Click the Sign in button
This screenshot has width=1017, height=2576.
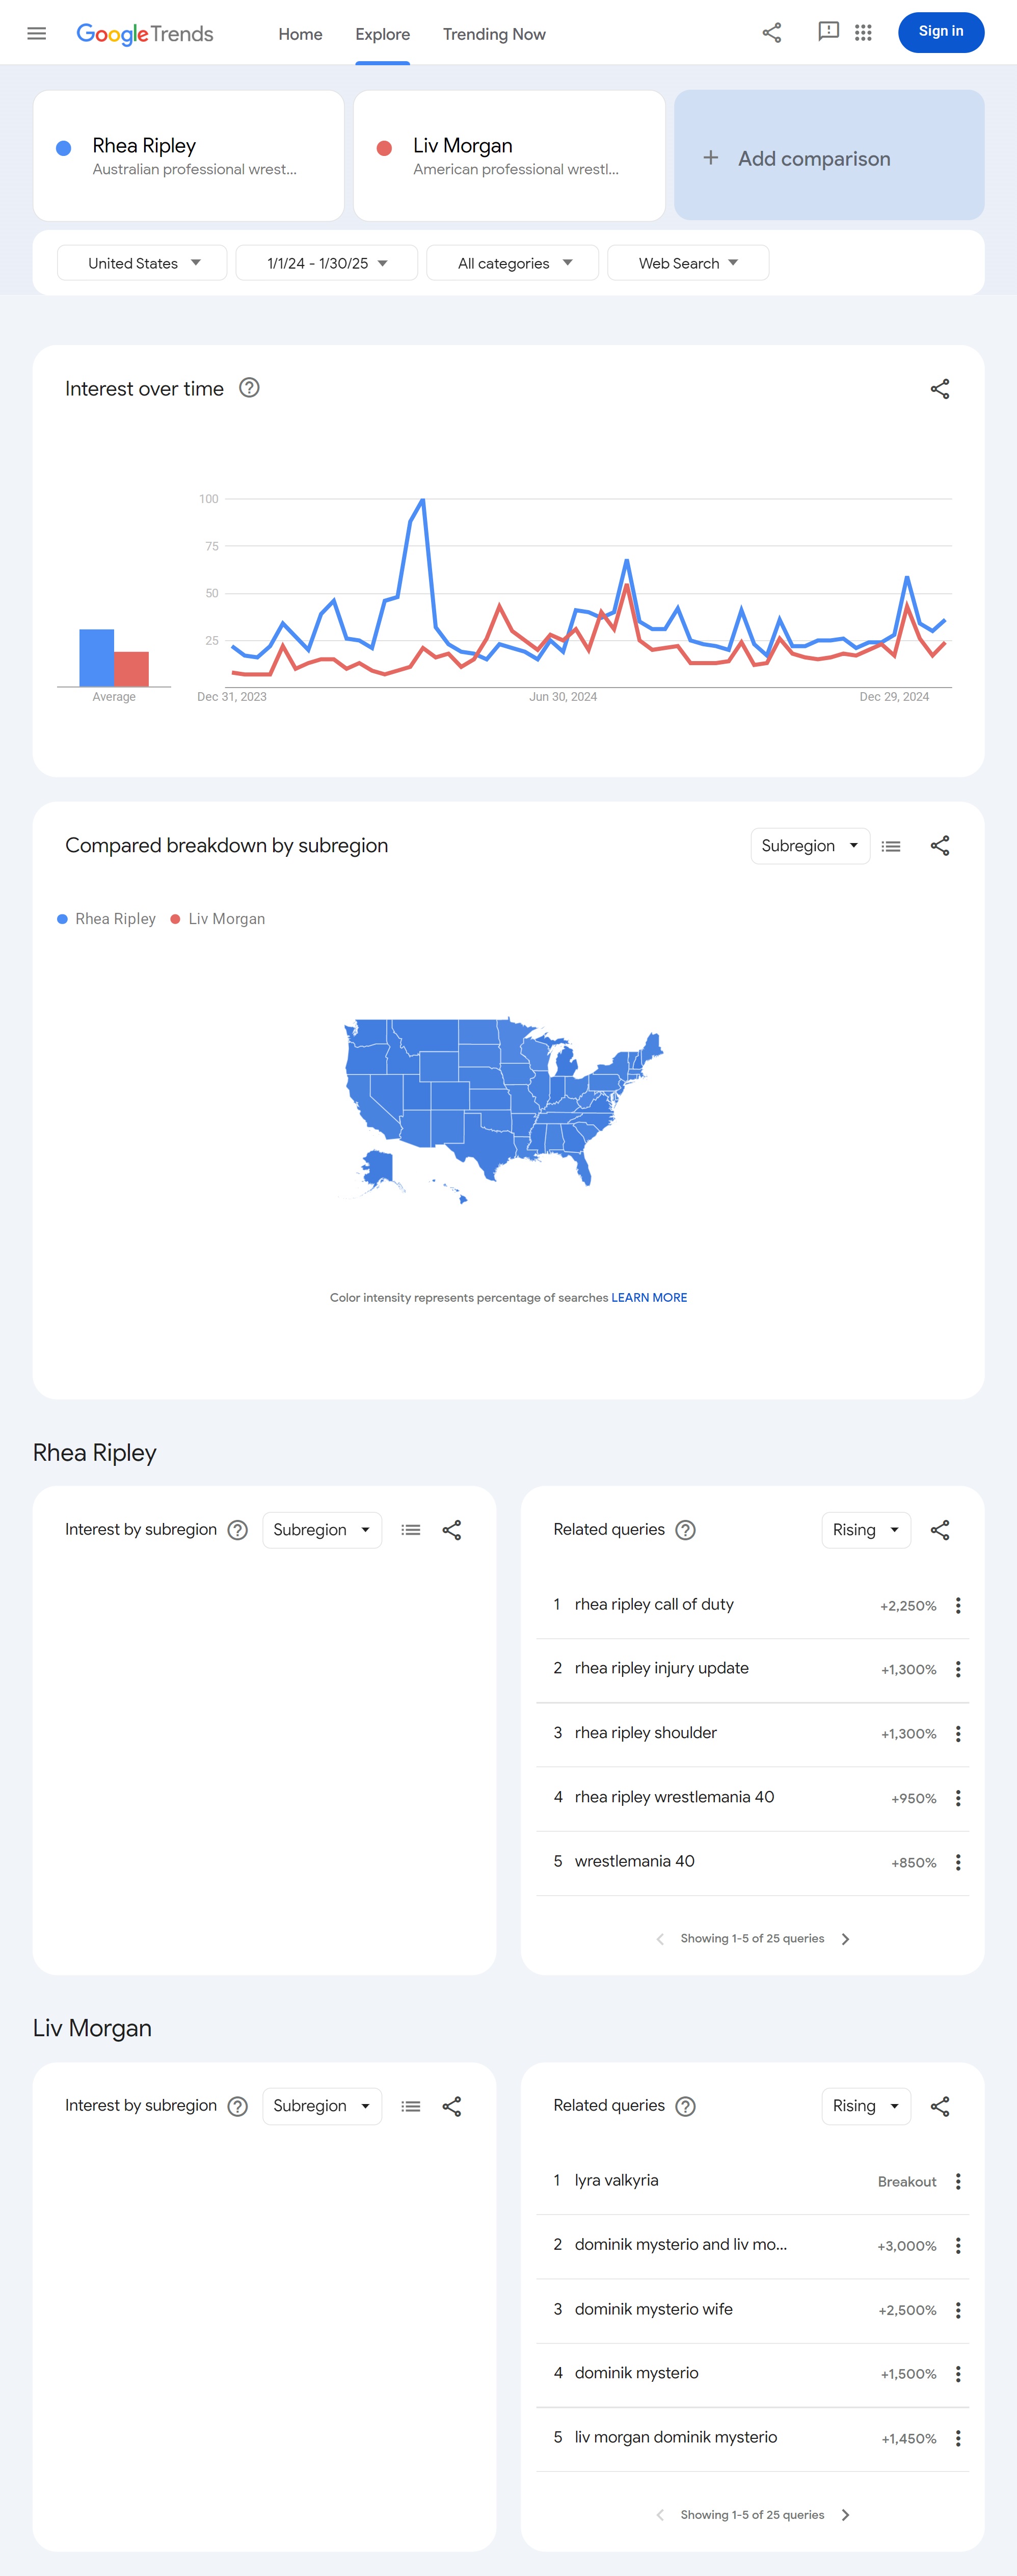click(940, 32)
